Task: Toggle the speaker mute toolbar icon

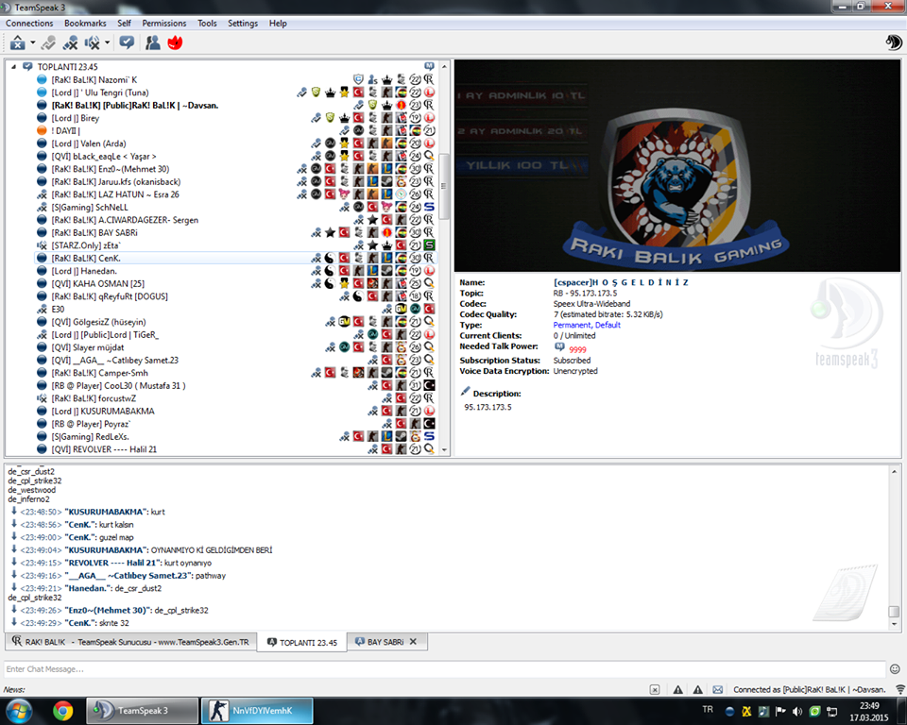Action: [92, 42]
